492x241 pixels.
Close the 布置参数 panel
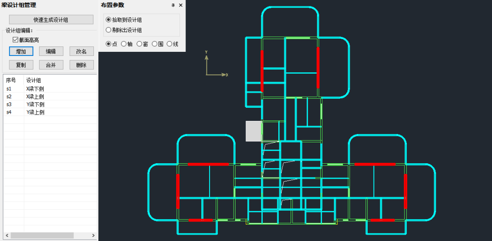181,5
